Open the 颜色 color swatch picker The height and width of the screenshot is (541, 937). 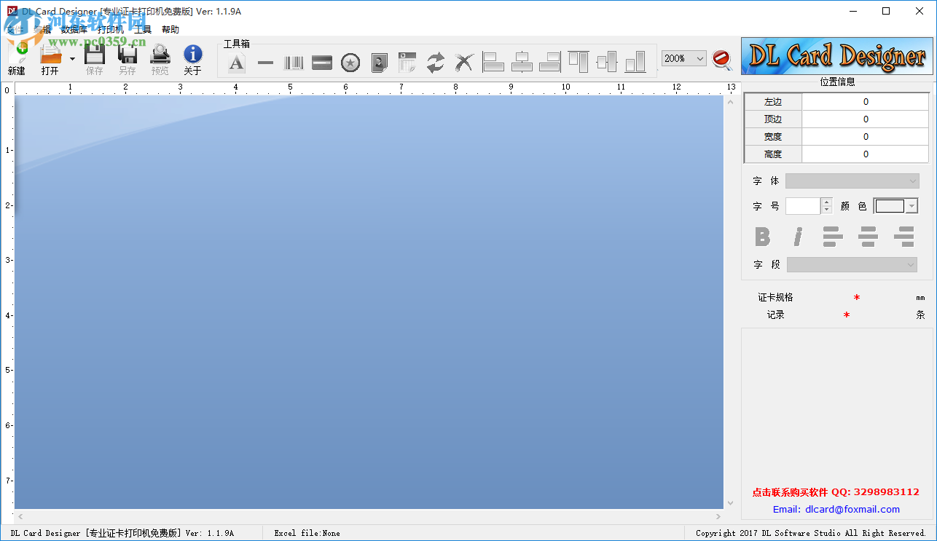[x=895, y=206]
